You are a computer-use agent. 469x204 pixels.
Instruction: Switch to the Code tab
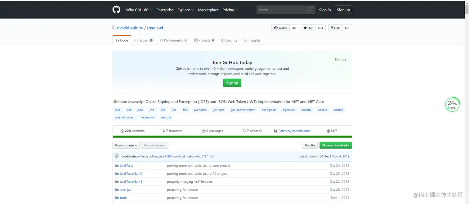pyautogui.click(x=122, y=40)
